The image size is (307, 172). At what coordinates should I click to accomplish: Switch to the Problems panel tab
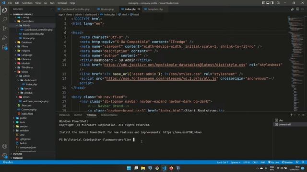click(64, 115)
